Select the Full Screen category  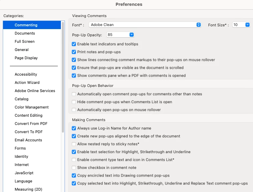(25, 41)
